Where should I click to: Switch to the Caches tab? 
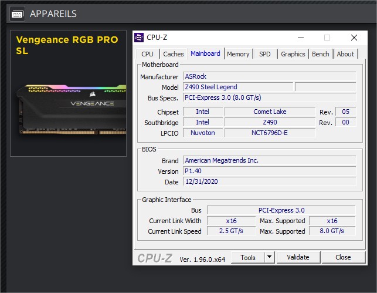click(174, 54)
